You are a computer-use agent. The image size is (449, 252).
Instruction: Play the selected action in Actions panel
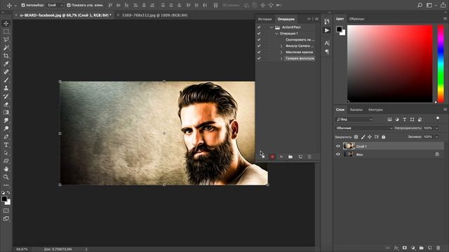pos(281,157)
